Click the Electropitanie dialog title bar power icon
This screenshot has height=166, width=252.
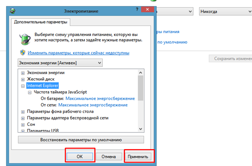[12, 11]
